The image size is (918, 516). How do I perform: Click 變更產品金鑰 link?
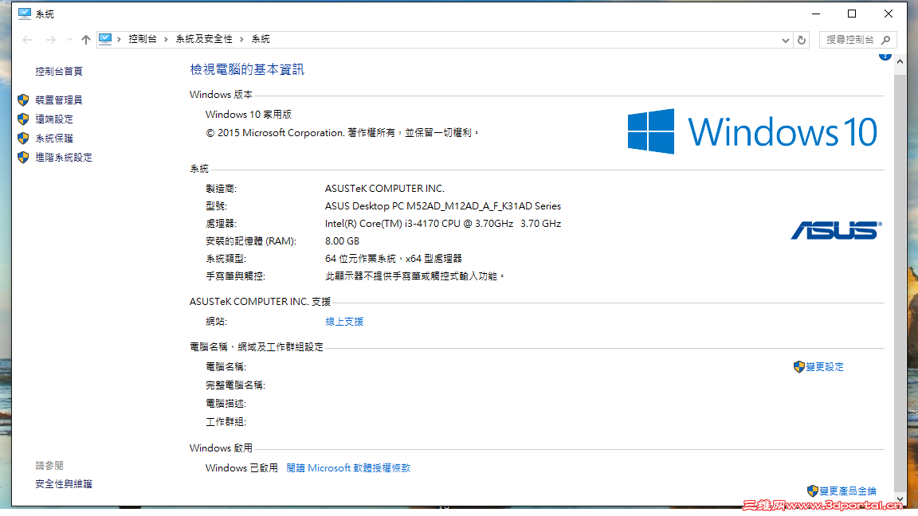[848, 491]
